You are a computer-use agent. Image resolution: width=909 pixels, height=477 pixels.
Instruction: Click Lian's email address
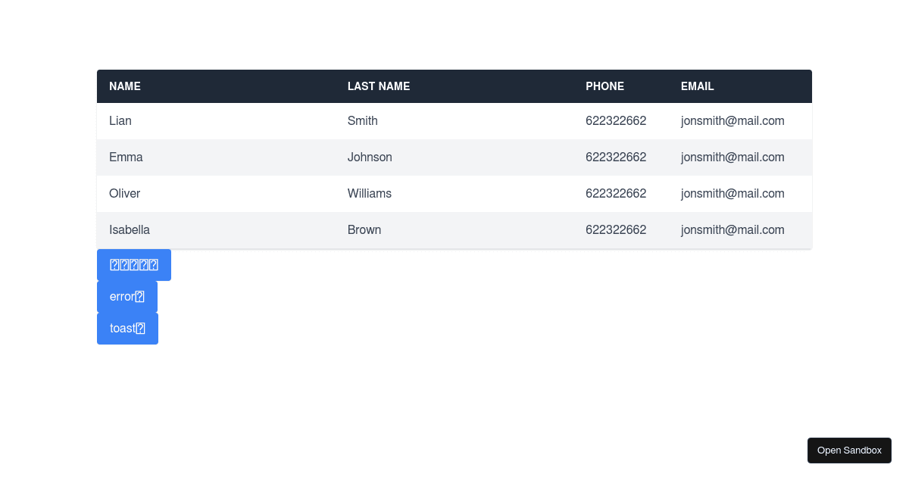tap(733, 121)
